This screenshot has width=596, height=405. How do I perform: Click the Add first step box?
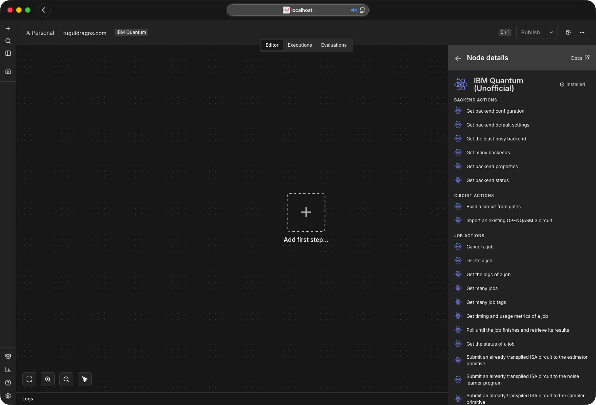click(306, 213)
